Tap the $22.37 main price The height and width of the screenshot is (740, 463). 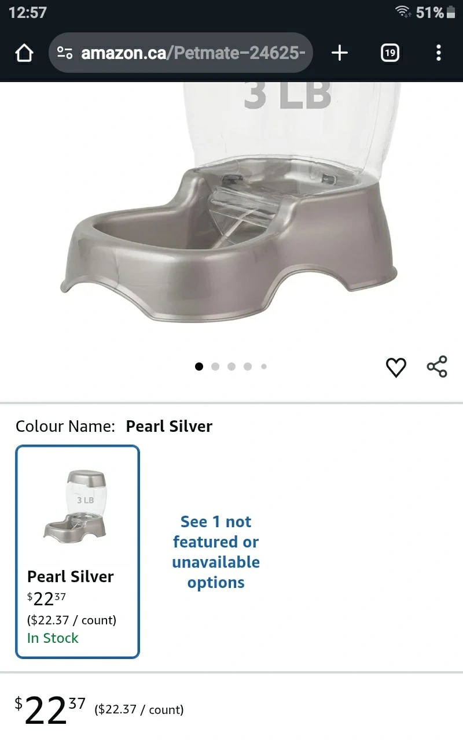click(50, 710)
